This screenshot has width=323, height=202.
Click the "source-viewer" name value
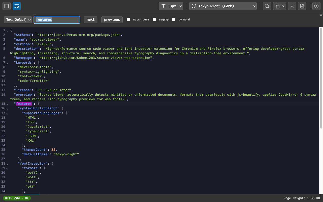[x=44, y=39]
